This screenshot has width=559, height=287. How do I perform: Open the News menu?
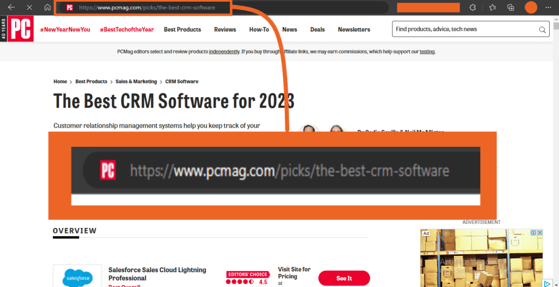[x=289, y=29]
